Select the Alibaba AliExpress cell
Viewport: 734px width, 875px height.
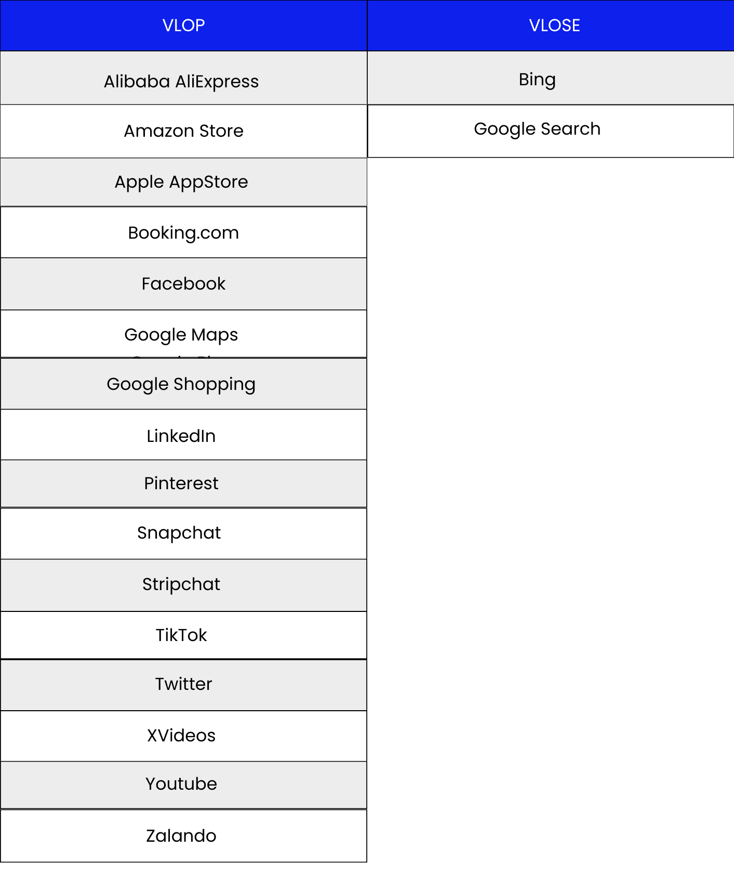(x=181, y=81)
